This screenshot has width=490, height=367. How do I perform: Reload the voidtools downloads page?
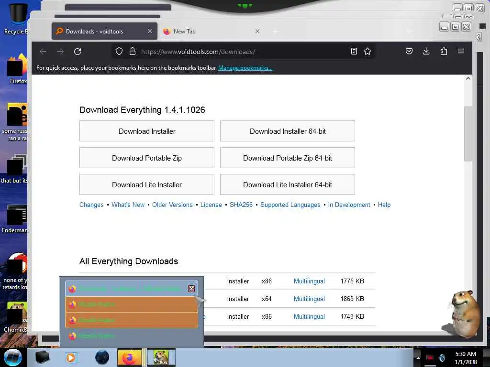(x=78, y=52)
